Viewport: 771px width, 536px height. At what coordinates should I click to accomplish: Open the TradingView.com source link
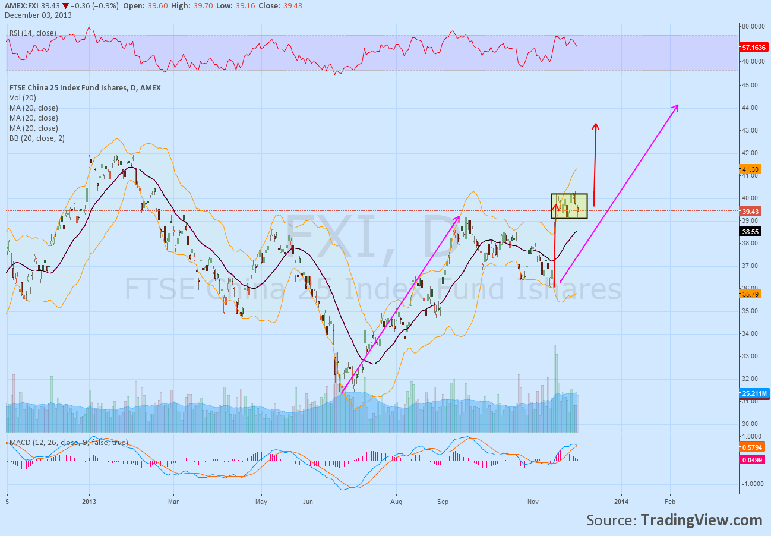click(701, 520)
